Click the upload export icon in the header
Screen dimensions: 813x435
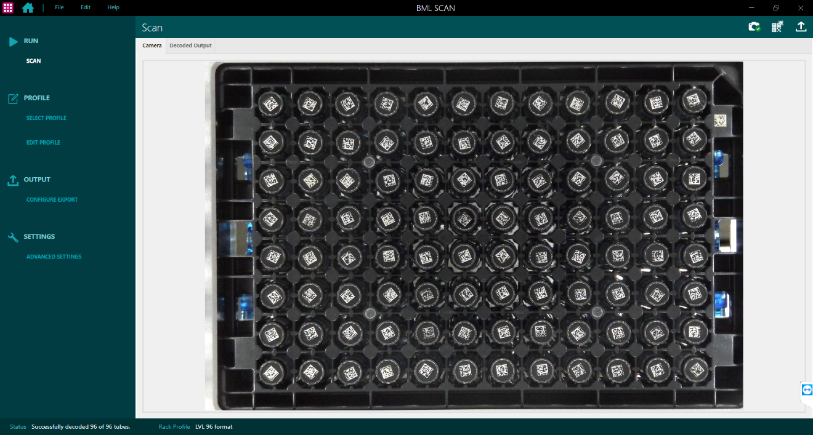801,26
